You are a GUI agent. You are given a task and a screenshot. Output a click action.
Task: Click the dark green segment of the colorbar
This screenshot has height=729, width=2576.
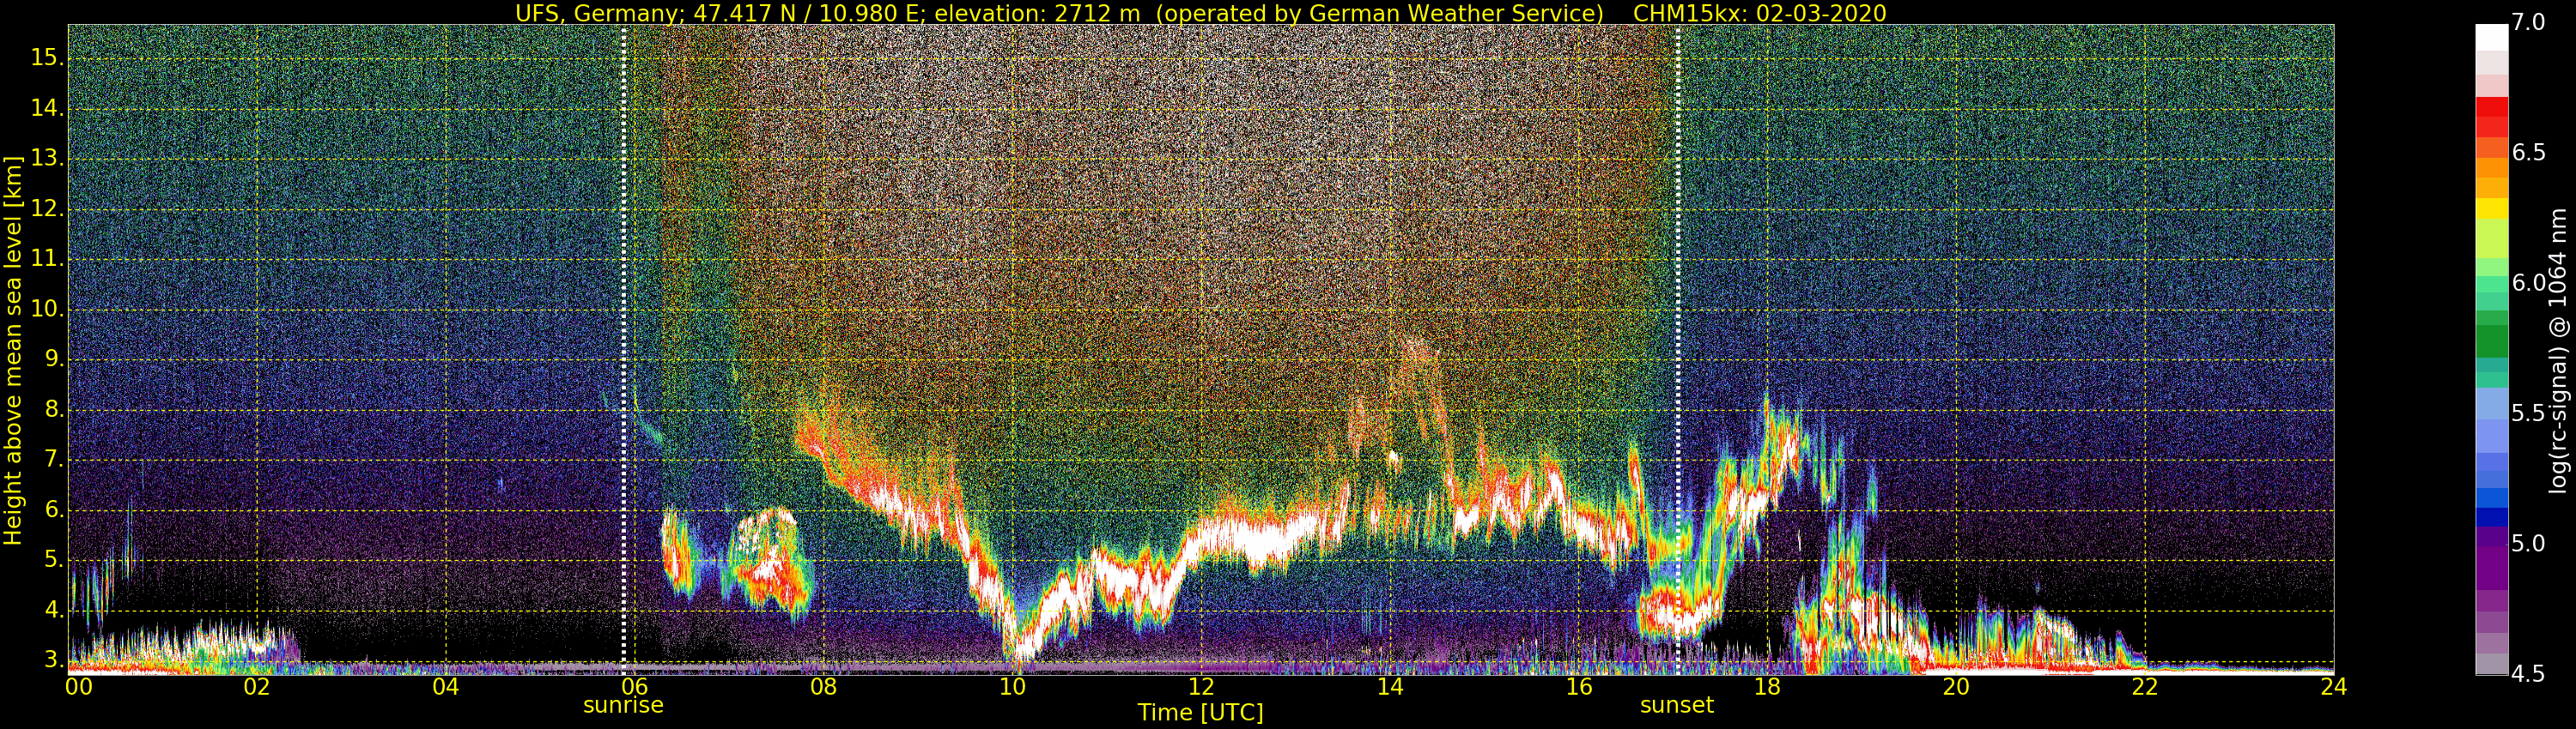tap(2491, 341)
